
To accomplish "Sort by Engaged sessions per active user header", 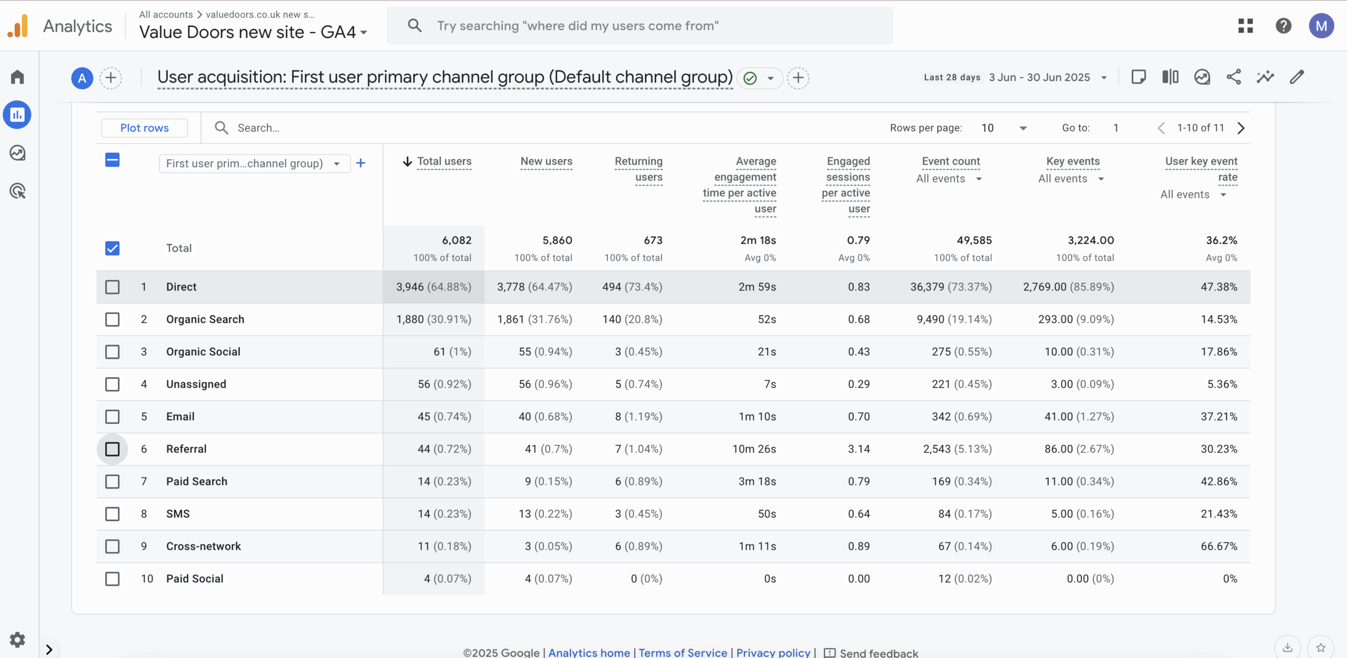I will (846, 185).
